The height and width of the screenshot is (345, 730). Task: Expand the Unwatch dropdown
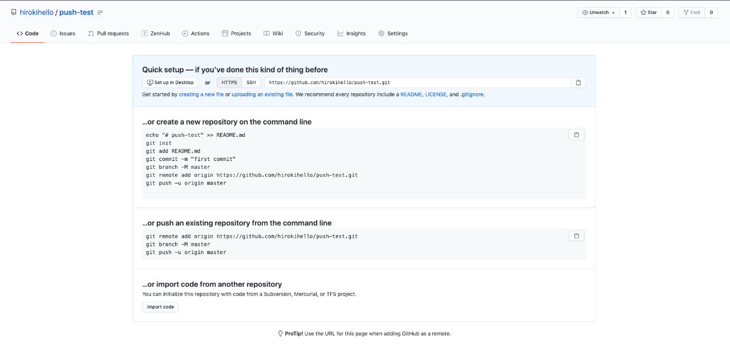599,12
